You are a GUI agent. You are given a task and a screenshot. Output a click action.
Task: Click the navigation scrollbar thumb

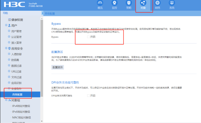click(42, 58)
